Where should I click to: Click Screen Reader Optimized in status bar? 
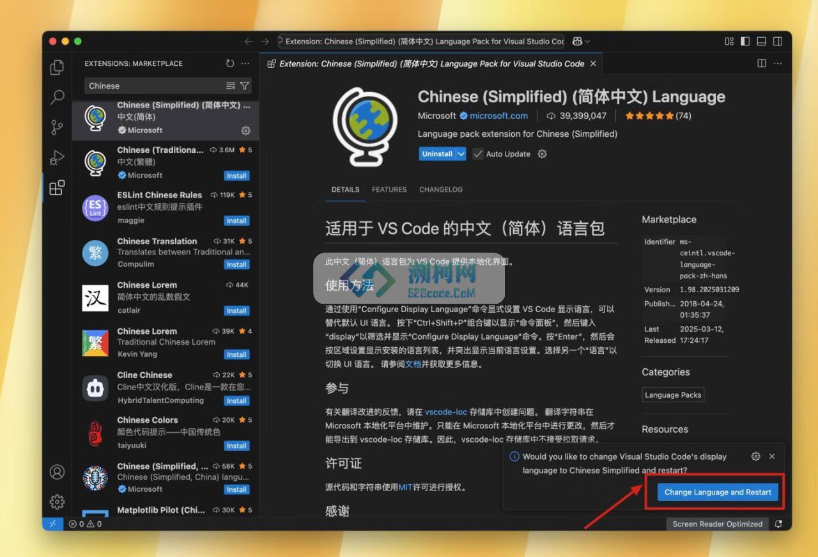tap(717, 524)
